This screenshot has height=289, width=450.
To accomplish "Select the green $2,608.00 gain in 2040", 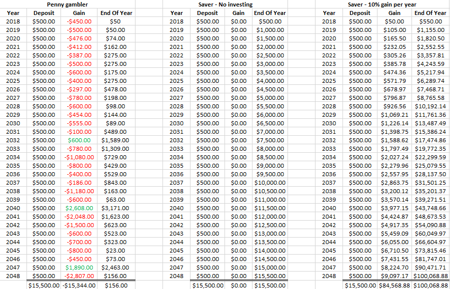I will (x=79, y=208).
